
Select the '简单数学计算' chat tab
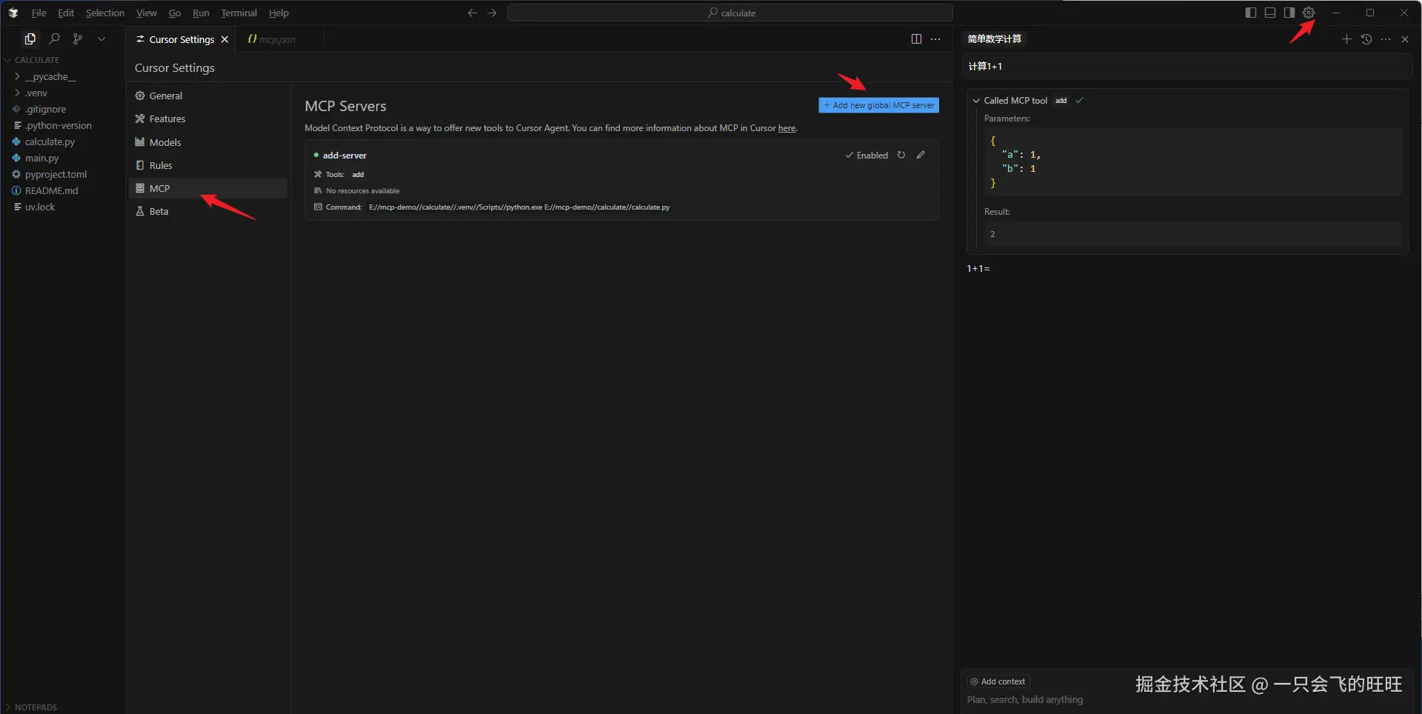coord(995,39)
